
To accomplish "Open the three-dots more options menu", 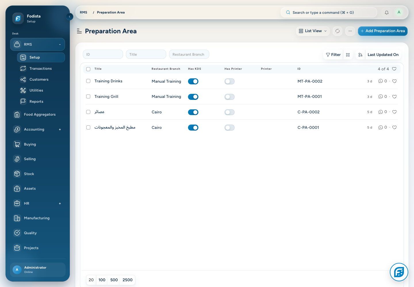I will (350, 31).
